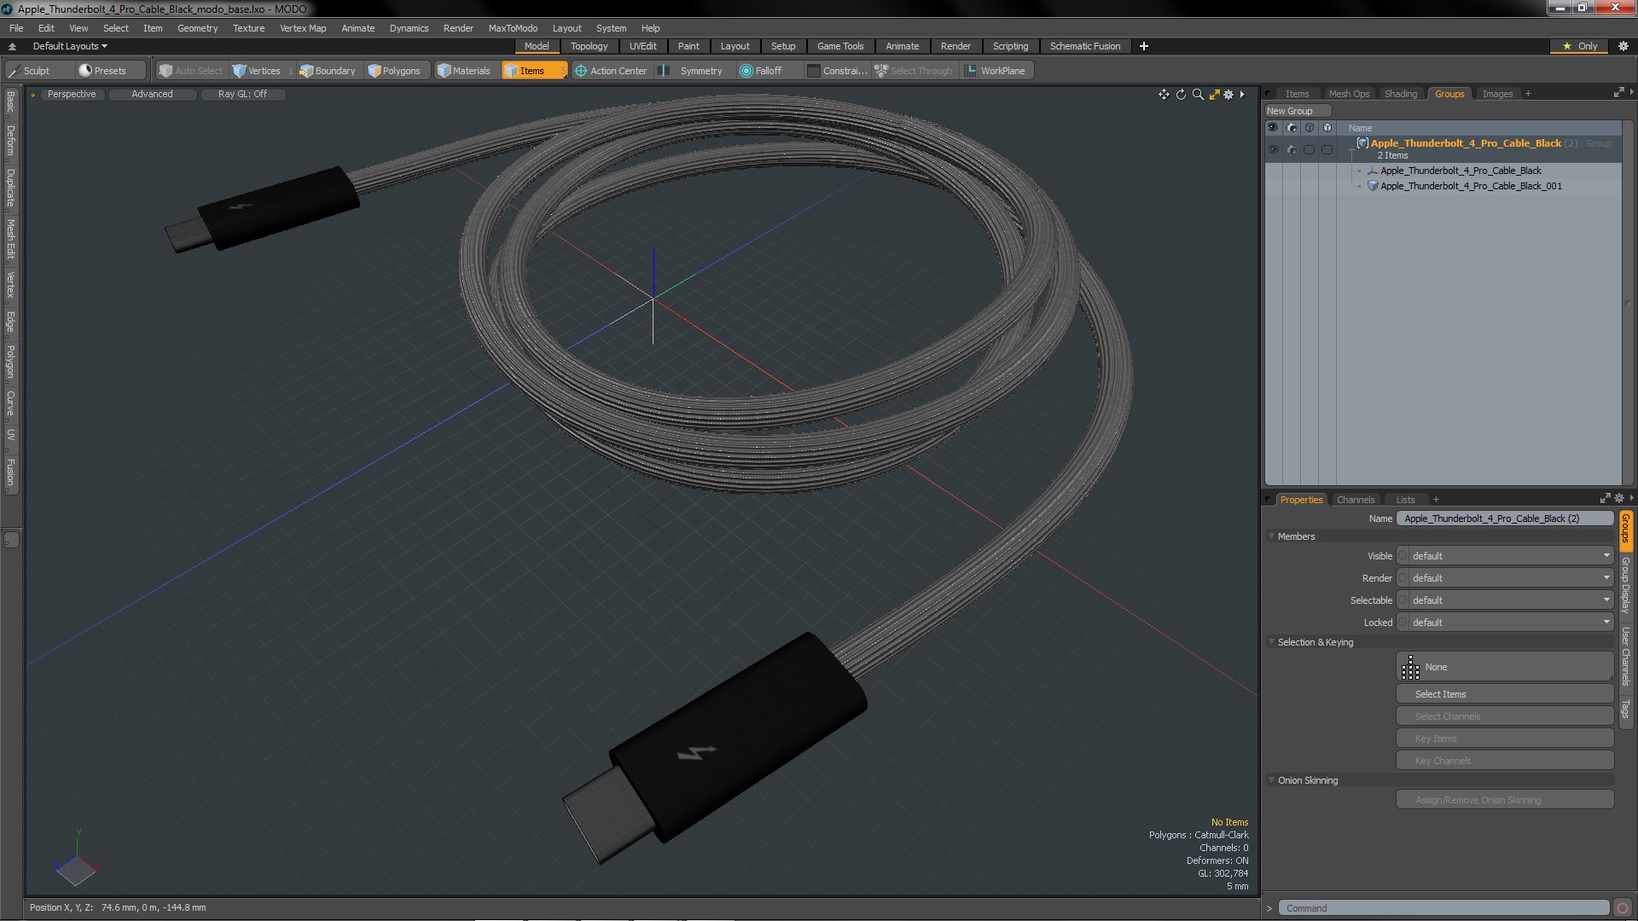Collapse the Selection & Keying section

[x=1272, y=642]
